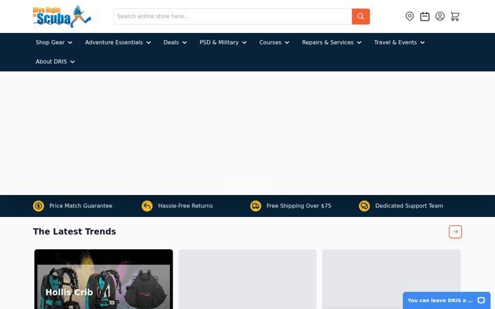This screenshot has height=309, width=495.
Task: Open the Courses menu
Action: tap(274, 43)
